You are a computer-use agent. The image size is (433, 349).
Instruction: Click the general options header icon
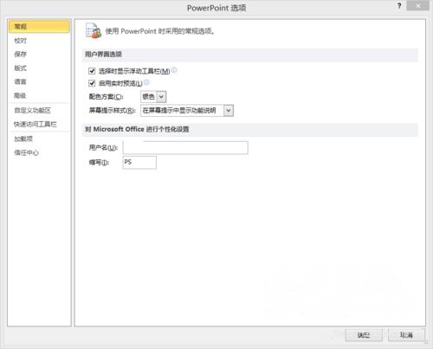94,30
